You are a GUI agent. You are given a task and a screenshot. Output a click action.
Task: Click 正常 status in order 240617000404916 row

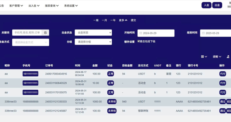pyautogui.click(x=111, y=74)
